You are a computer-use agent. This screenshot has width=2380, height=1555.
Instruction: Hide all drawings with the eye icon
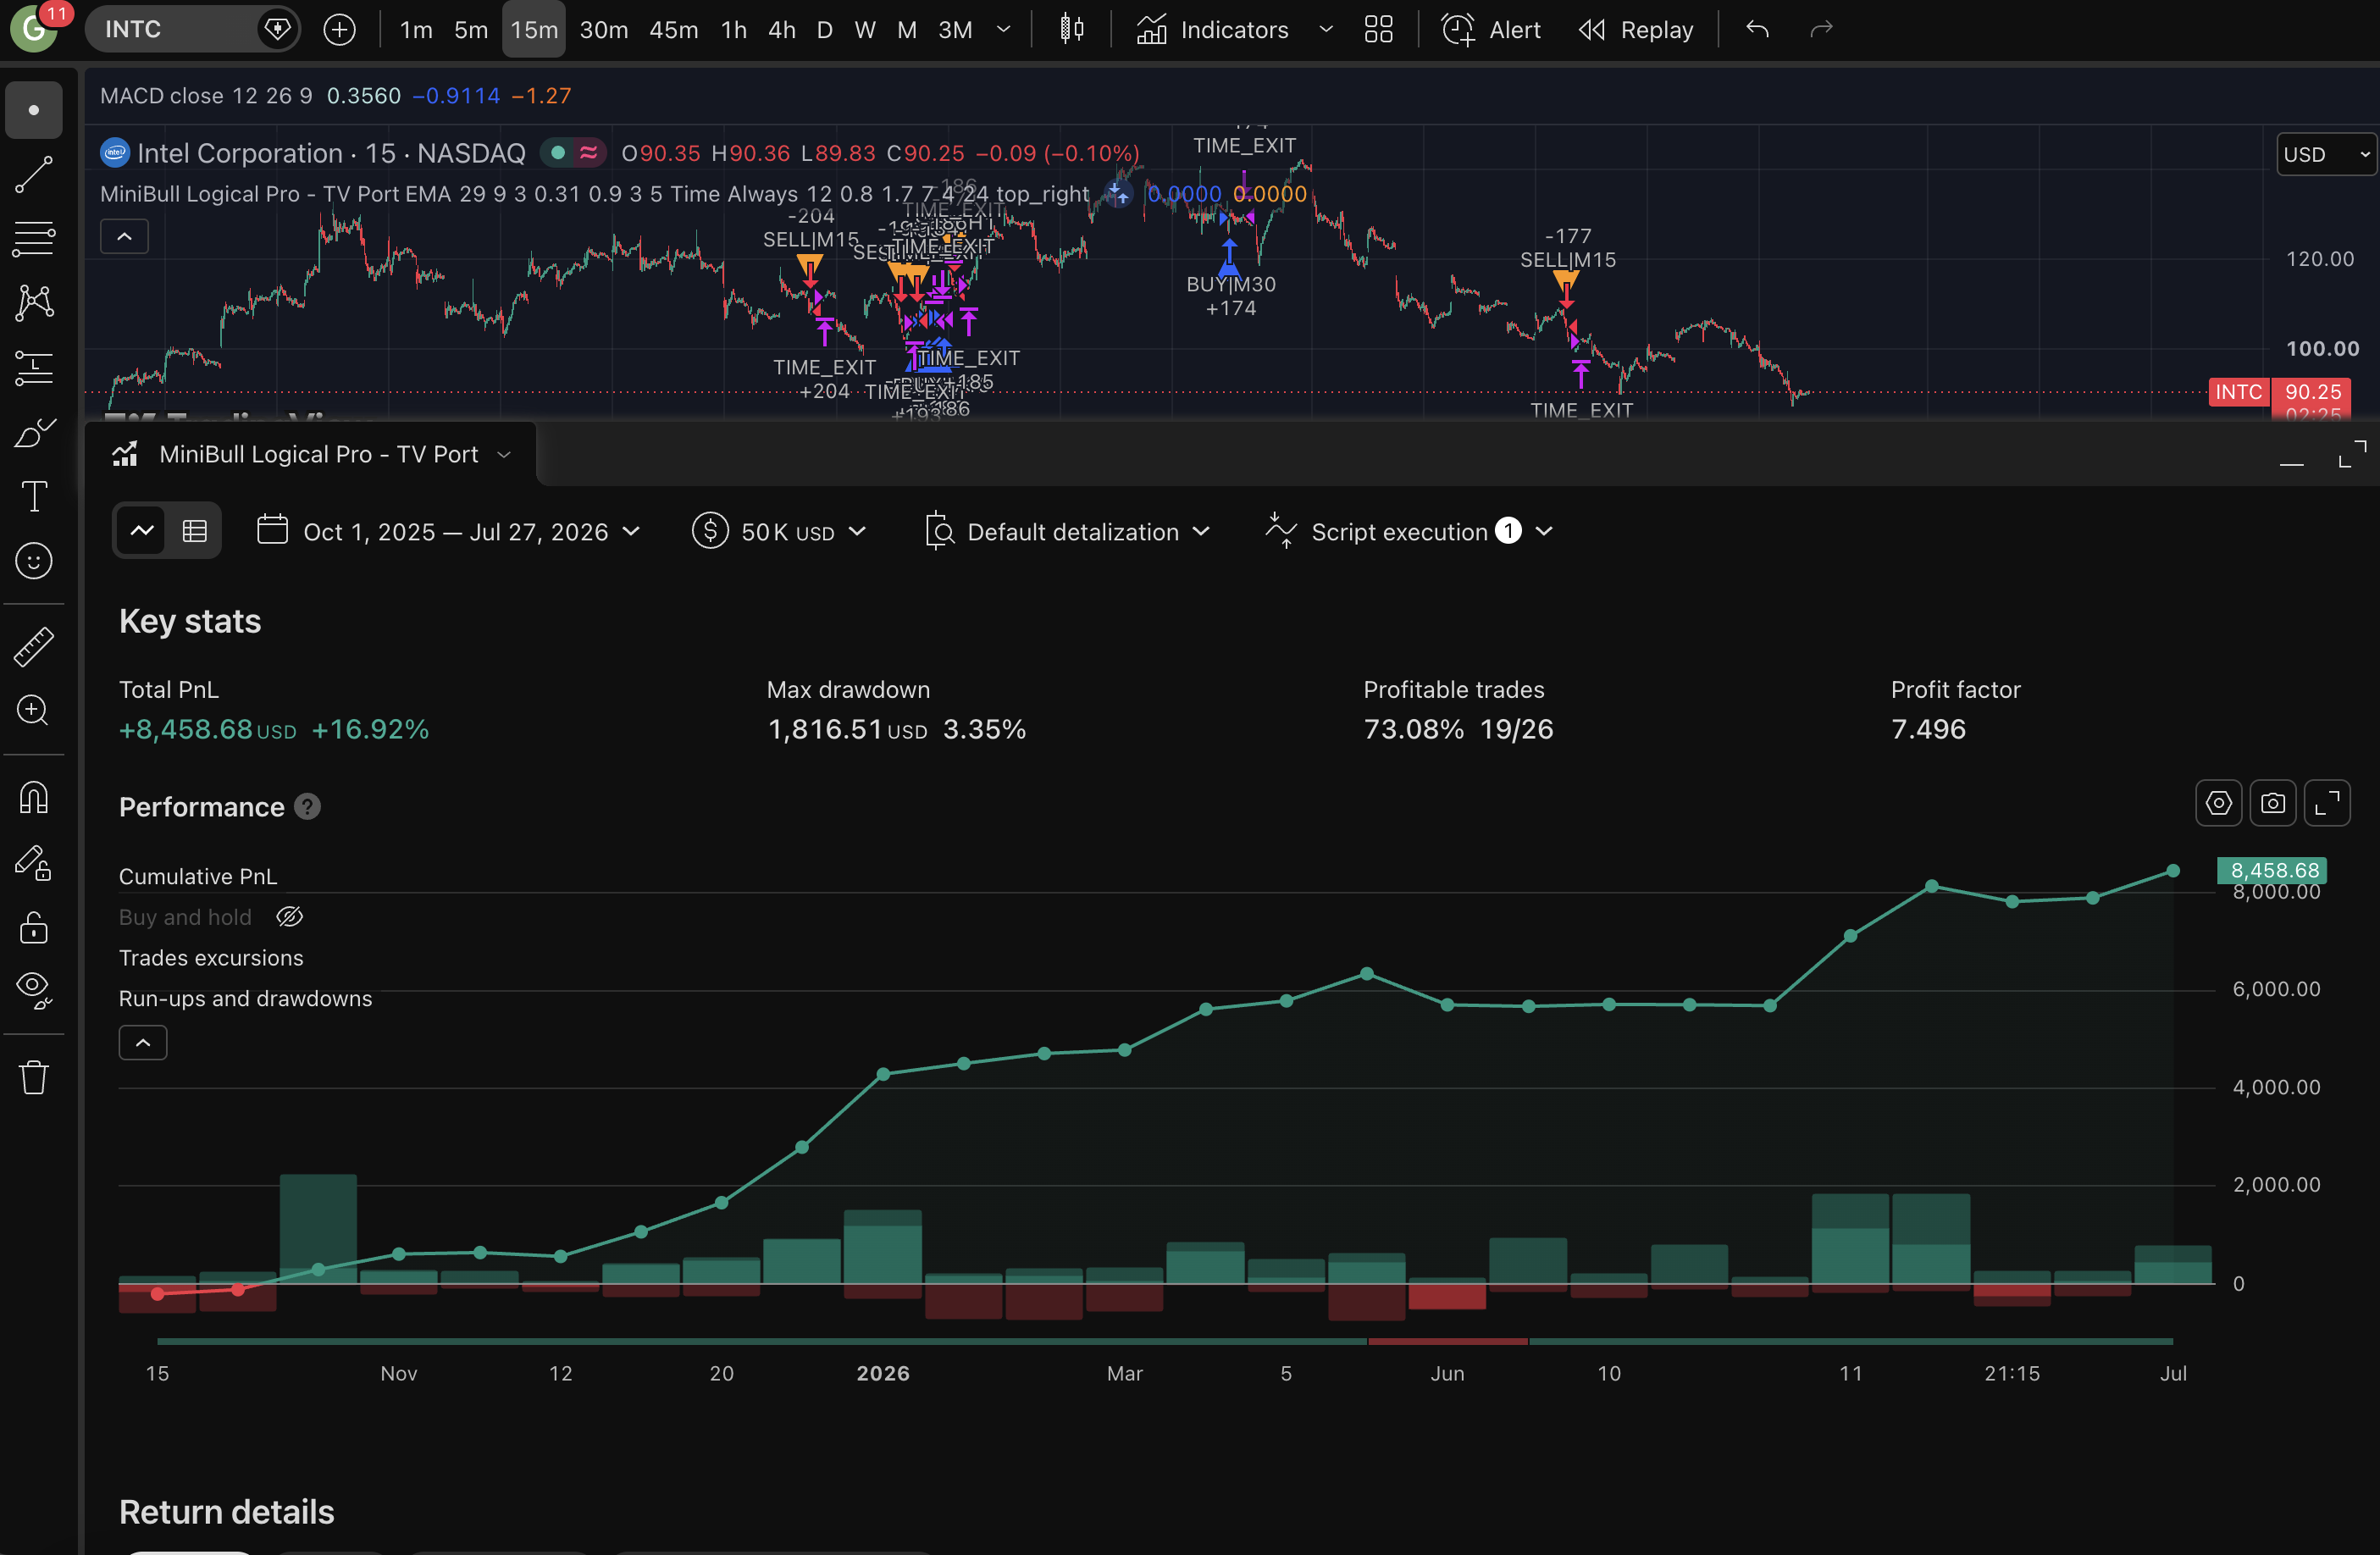click(x=33, y=990)
